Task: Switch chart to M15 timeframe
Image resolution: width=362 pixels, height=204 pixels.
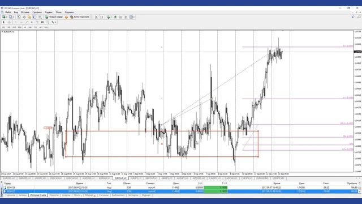Action: click(x=14, y=27)
